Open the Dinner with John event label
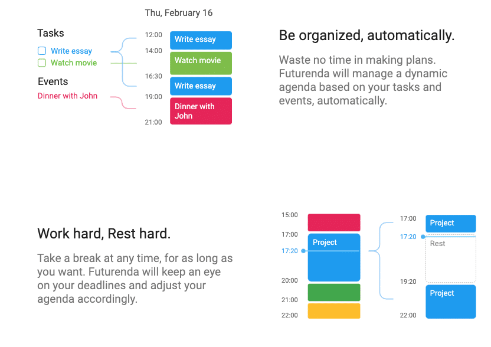Screen dimensions: 491x347 67,96
